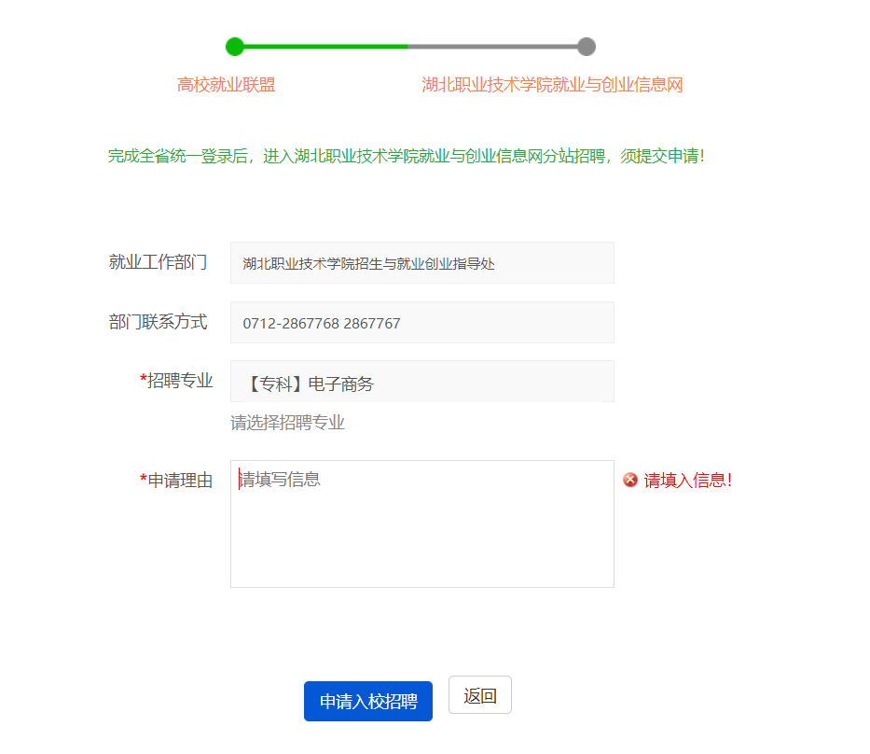Click the 请选择招聘专业 hint text

(x=287, y=424)
